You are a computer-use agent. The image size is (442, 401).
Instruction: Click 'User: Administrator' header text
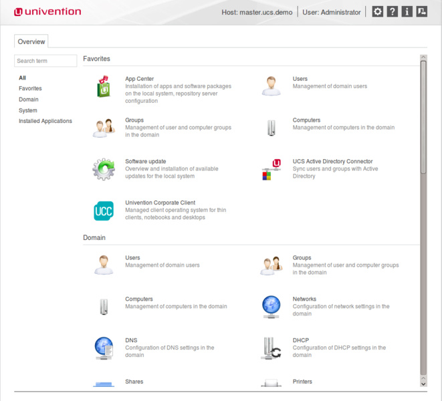point(332,13)
